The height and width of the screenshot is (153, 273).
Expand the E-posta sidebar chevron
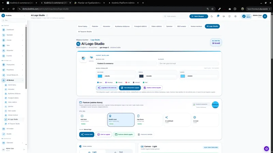23,56
